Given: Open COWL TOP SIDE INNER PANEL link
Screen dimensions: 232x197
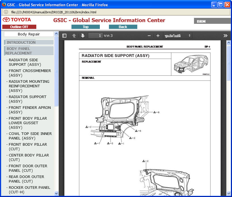Looking at the screenshot, I should point(30,136).
